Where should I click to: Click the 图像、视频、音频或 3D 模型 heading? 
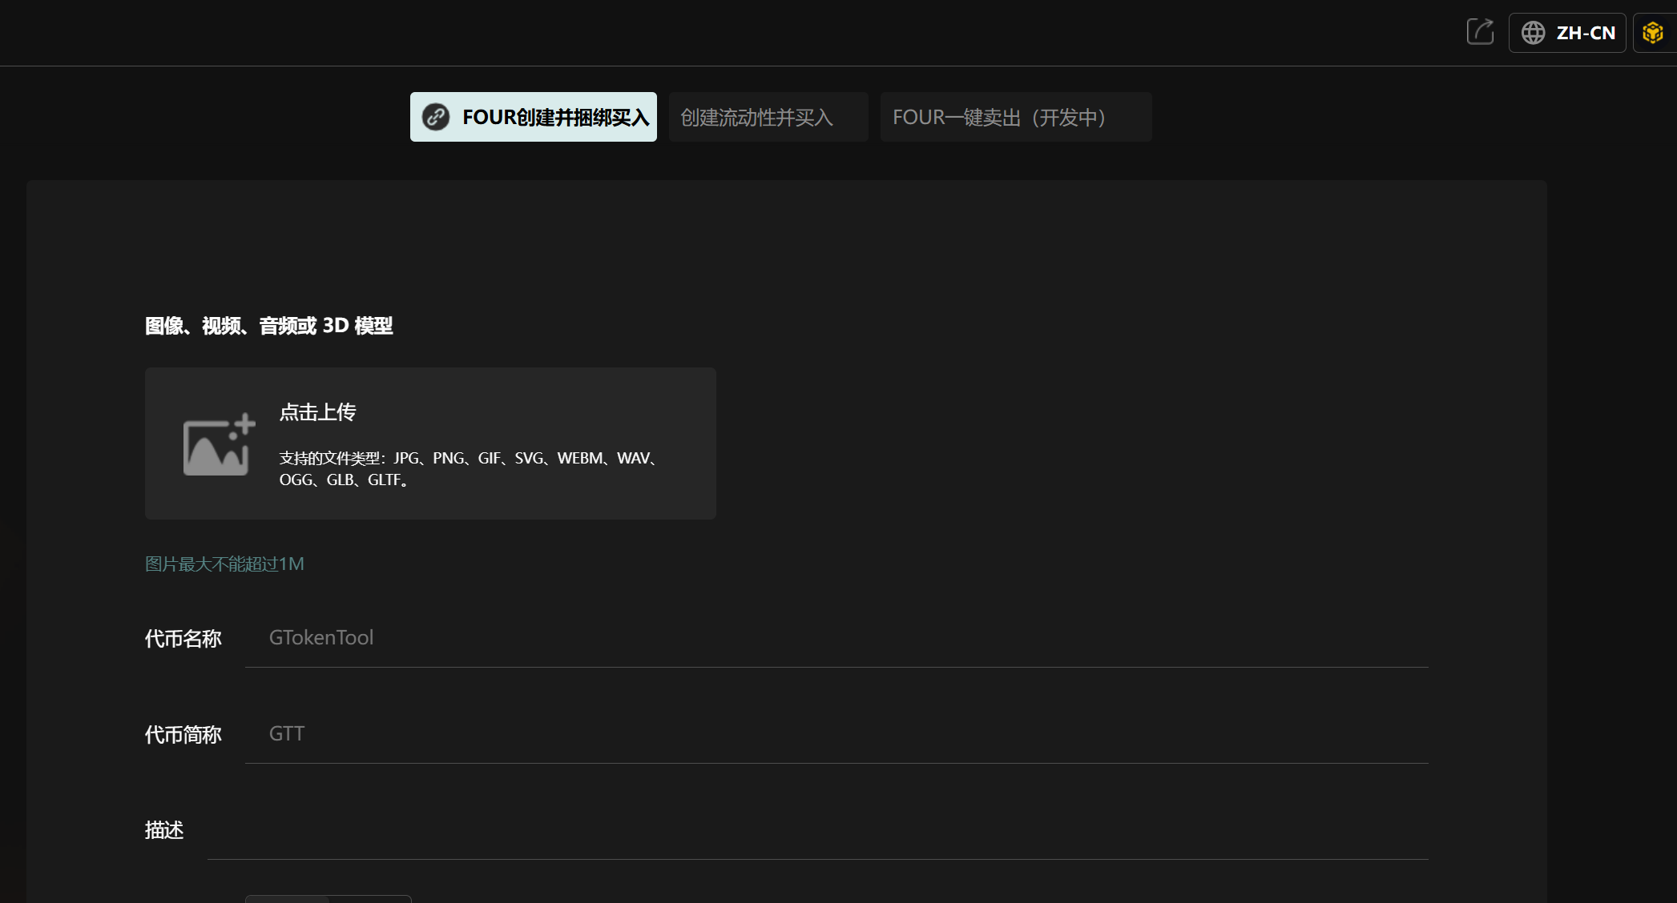tap(268, 326)
